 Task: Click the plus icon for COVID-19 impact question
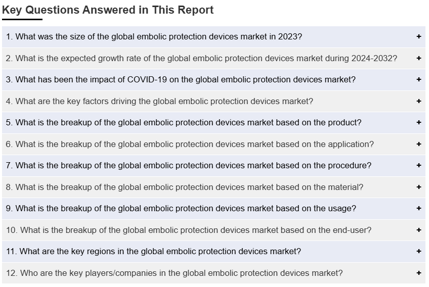click(419, 80)
